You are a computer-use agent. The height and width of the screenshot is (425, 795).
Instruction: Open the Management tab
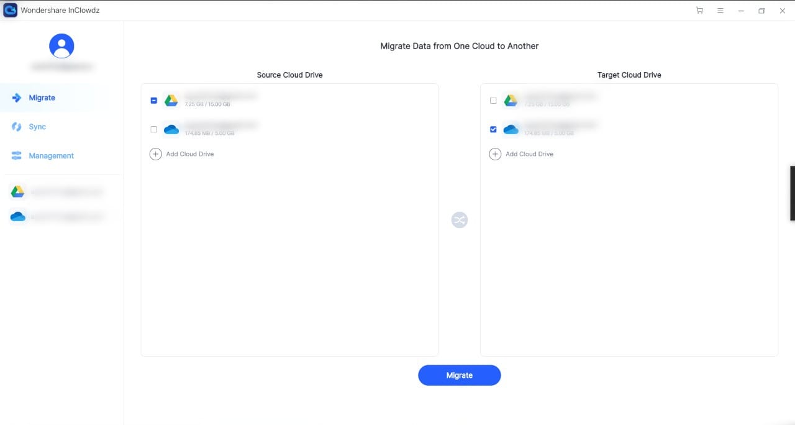pos(51,156)
